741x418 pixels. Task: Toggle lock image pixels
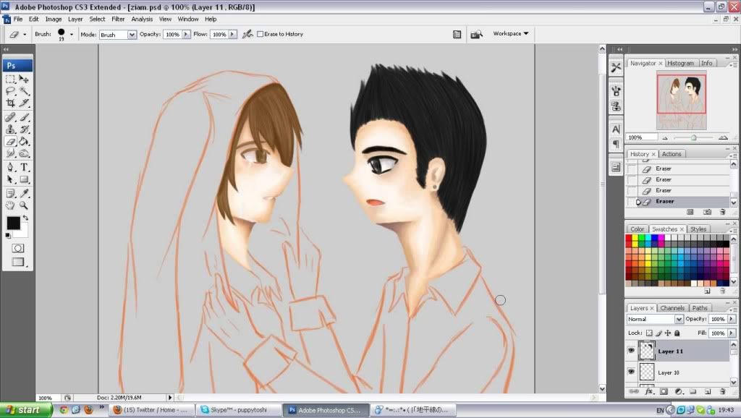pyautogui.click(x=659, y=333)
